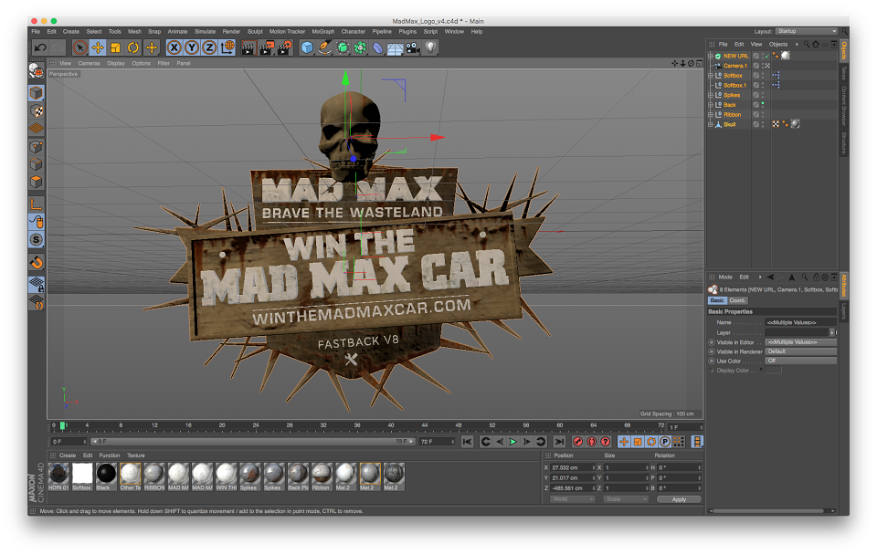Click the Apply button
Image resolution: width=877 pixels, height=555 pixels.
coord(679,499)
